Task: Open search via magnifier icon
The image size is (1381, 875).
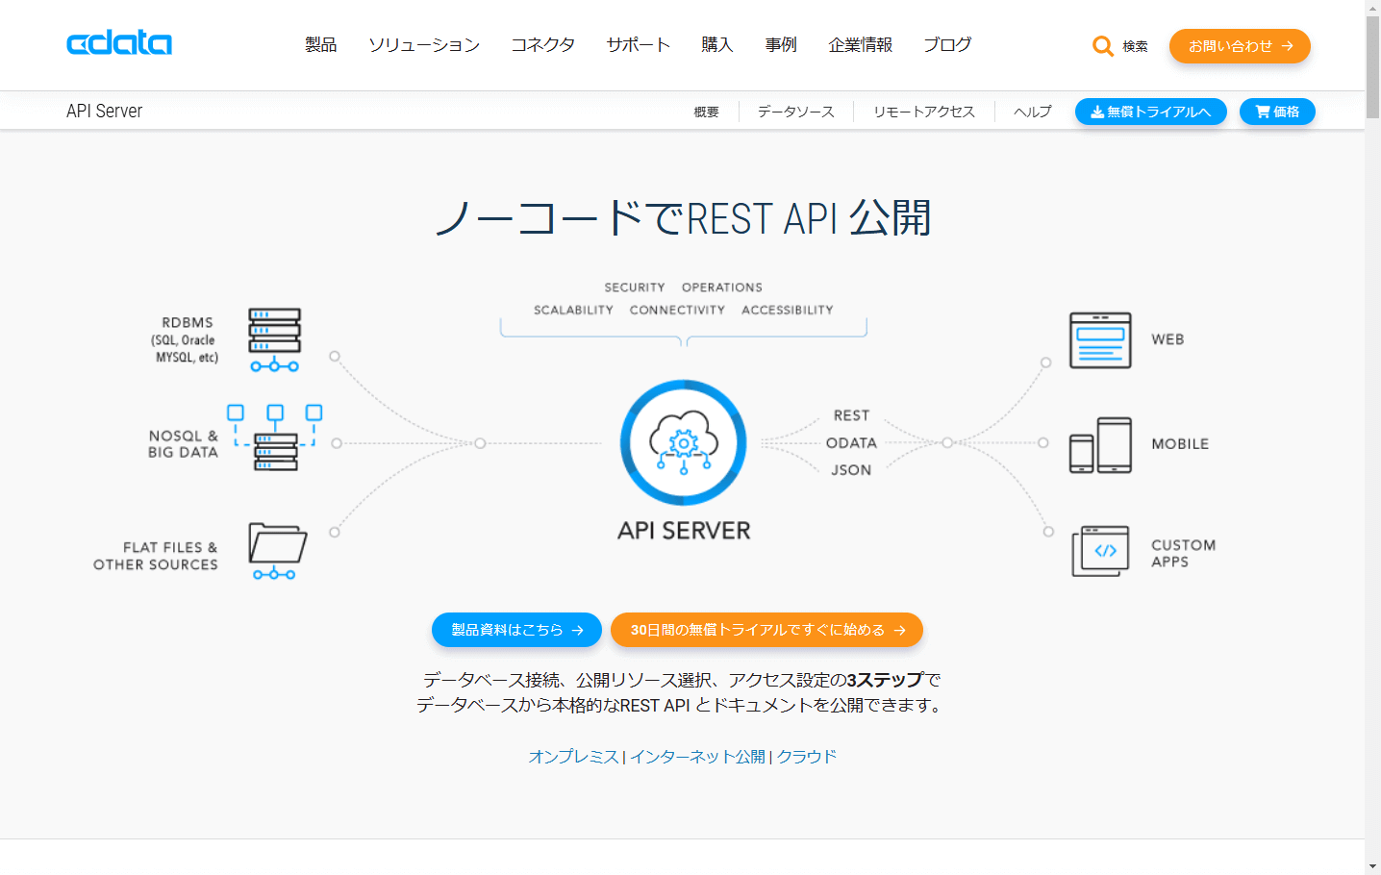Action: pyautogui.click(x=1103, y=46)
